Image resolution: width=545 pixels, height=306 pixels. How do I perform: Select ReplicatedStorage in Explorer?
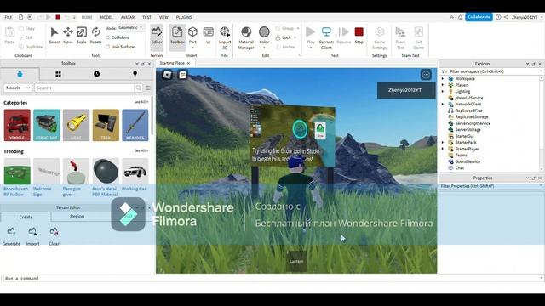pyautogui.click(x=472, y=117)
